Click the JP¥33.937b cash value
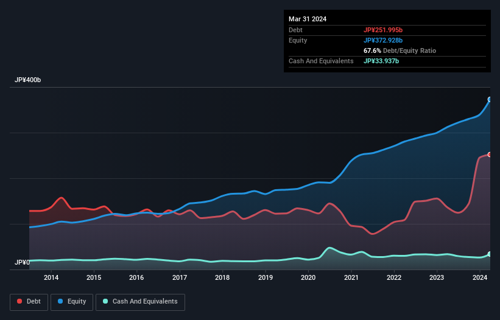This screenshot has height=320, width=500. point(381,61)
